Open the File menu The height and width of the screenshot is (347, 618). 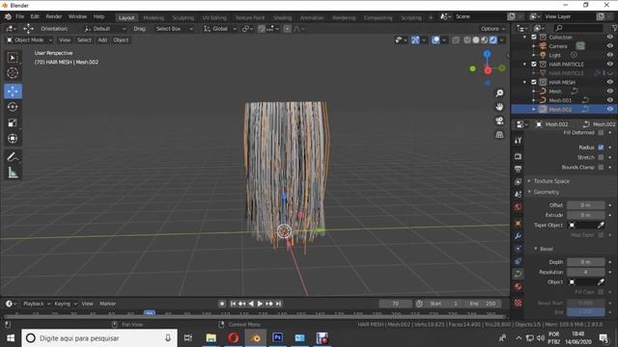point(19,16)
